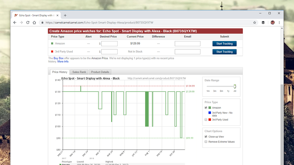Set date range to 1m
This screenshot has width=294, height=165.
[208, 91]
